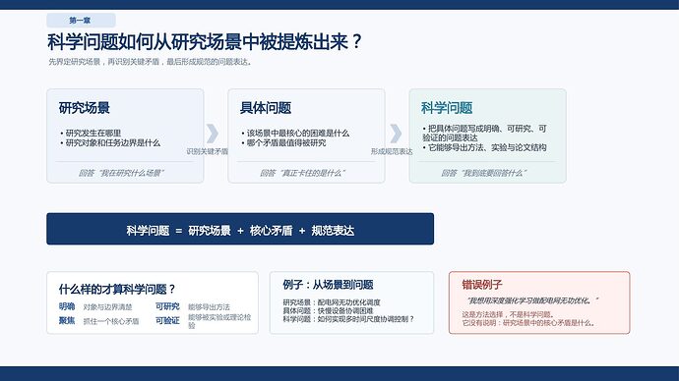This screenshot has width=679, height=381.
Task: Click the blue keyword 可研究
Action: [167, 306]
